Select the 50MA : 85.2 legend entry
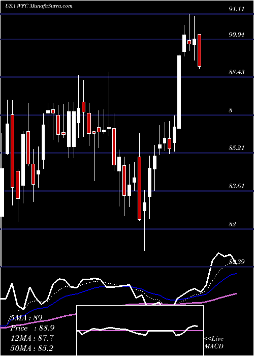254x356 pixels. point(32,348)
